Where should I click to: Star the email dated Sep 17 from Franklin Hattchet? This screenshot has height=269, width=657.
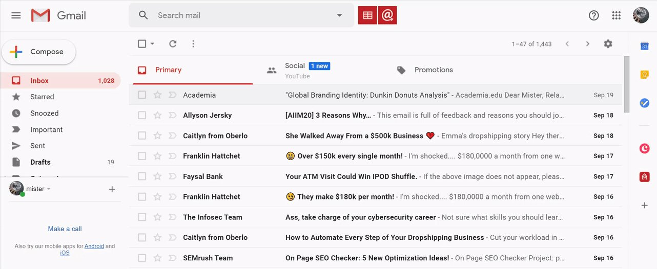(x=157, y=156)
